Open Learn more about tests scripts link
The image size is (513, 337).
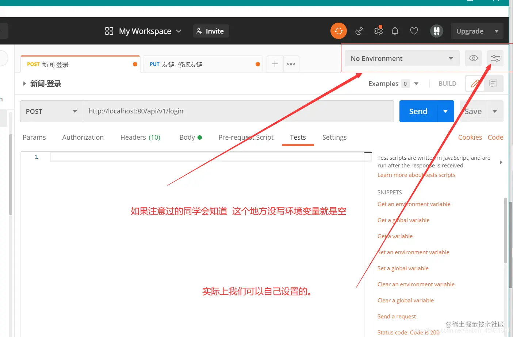[416, 175]
